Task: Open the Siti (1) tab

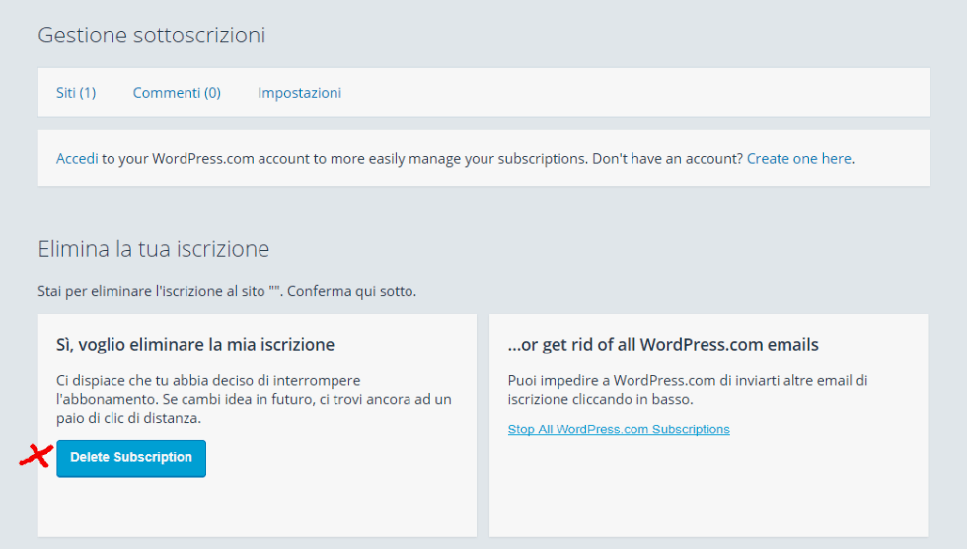Action: tap(76, 93)
